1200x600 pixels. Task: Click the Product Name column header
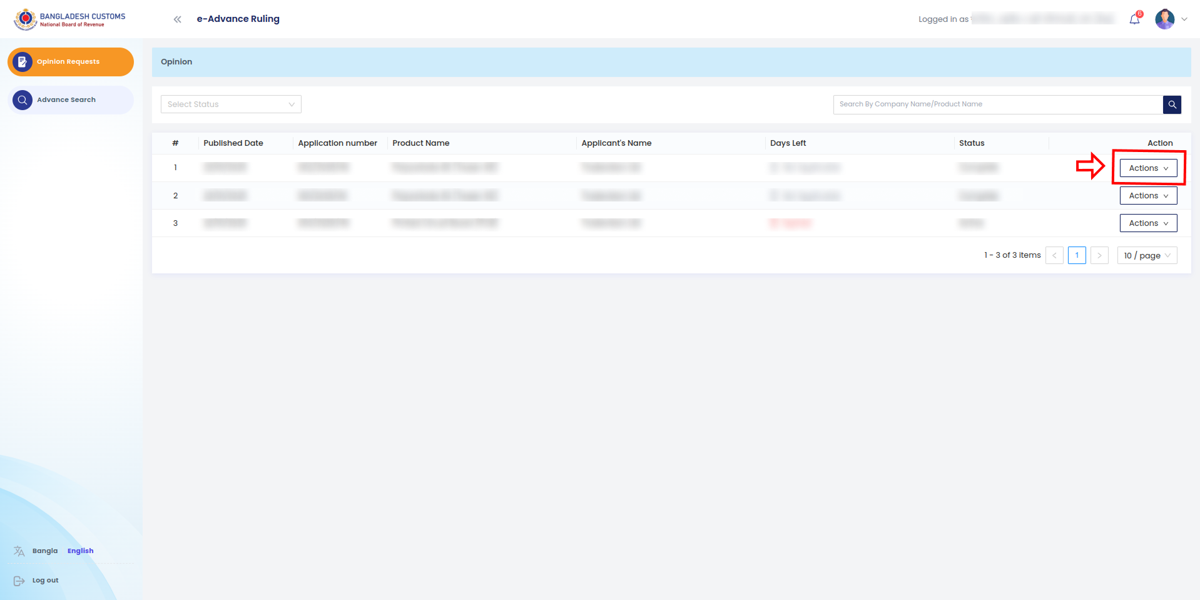[421, 143]
